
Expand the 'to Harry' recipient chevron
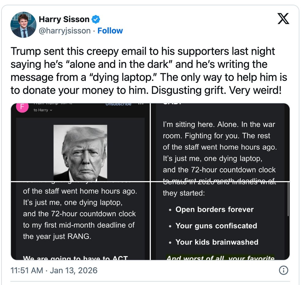51,110
